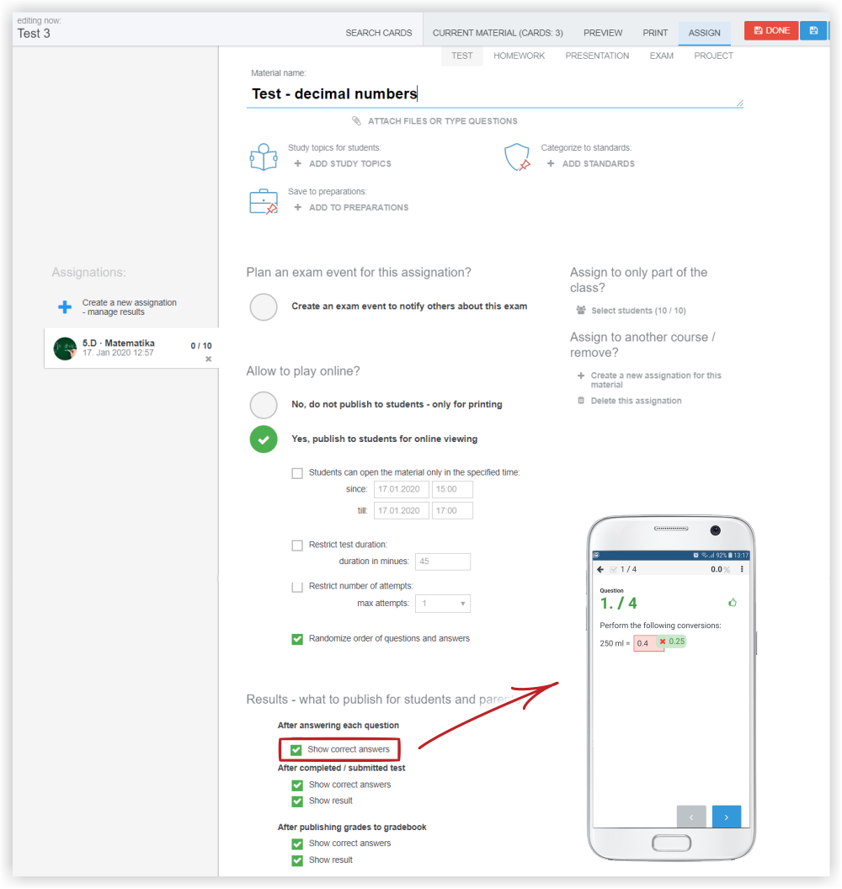The image size is (842, 889).
Task: Toggle Show correct answers after publishing grades
Action: (x=297, y=844)
